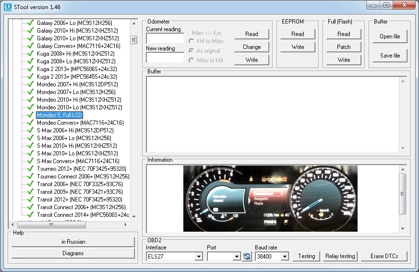Select Galaxy 2010+ Hi (MC9S12XHZ512)
This screenshot has height=272, width=419.
tap(77, 30)
